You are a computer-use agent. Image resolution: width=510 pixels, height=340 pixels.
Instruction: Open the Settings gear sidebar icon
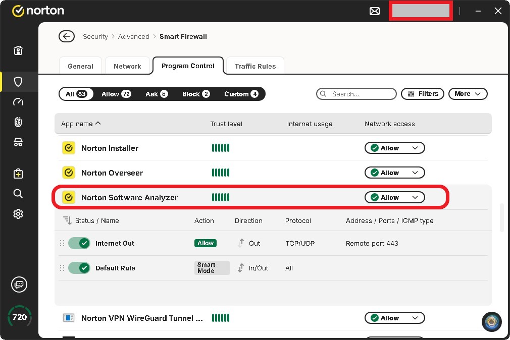tap(18, 214)
